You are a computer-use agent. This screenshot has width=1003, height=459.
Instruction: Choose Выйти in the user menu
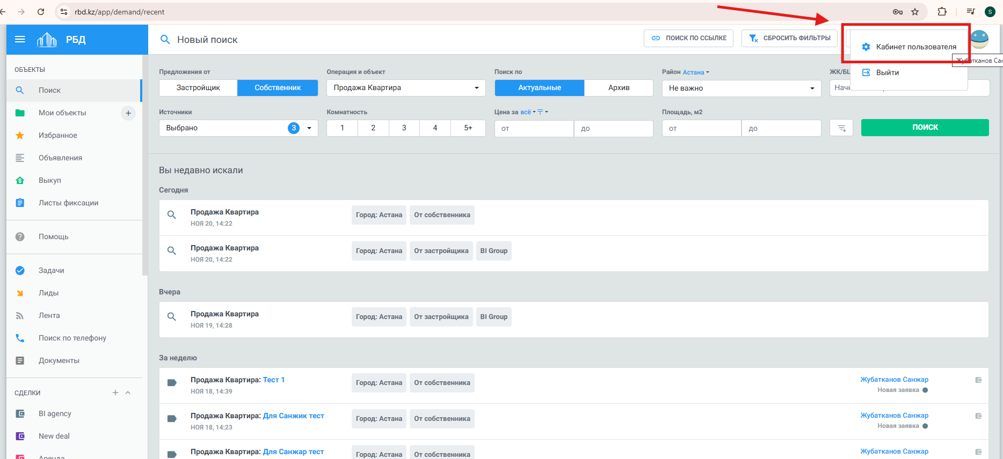887,73
